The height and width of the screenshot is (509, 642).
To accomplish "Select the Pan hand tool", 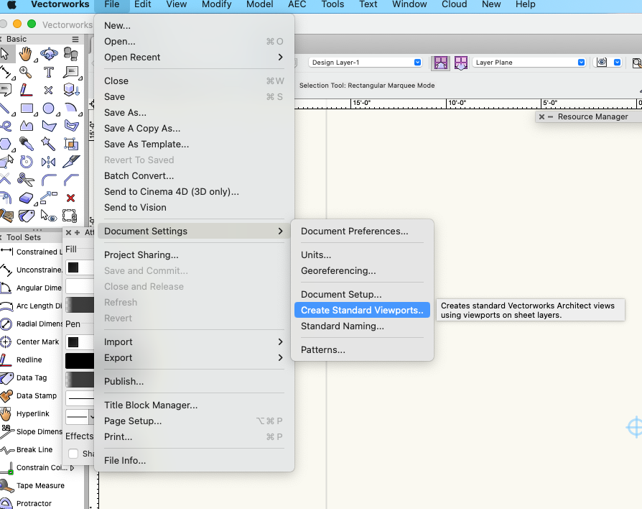I will click(x=27, y=54).
